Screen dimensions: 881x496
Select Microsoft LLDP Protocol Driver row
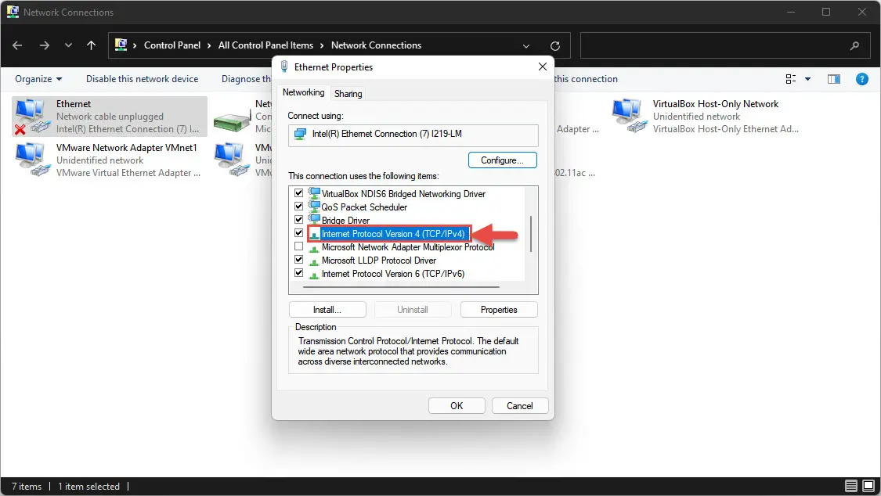coord(379,261)
